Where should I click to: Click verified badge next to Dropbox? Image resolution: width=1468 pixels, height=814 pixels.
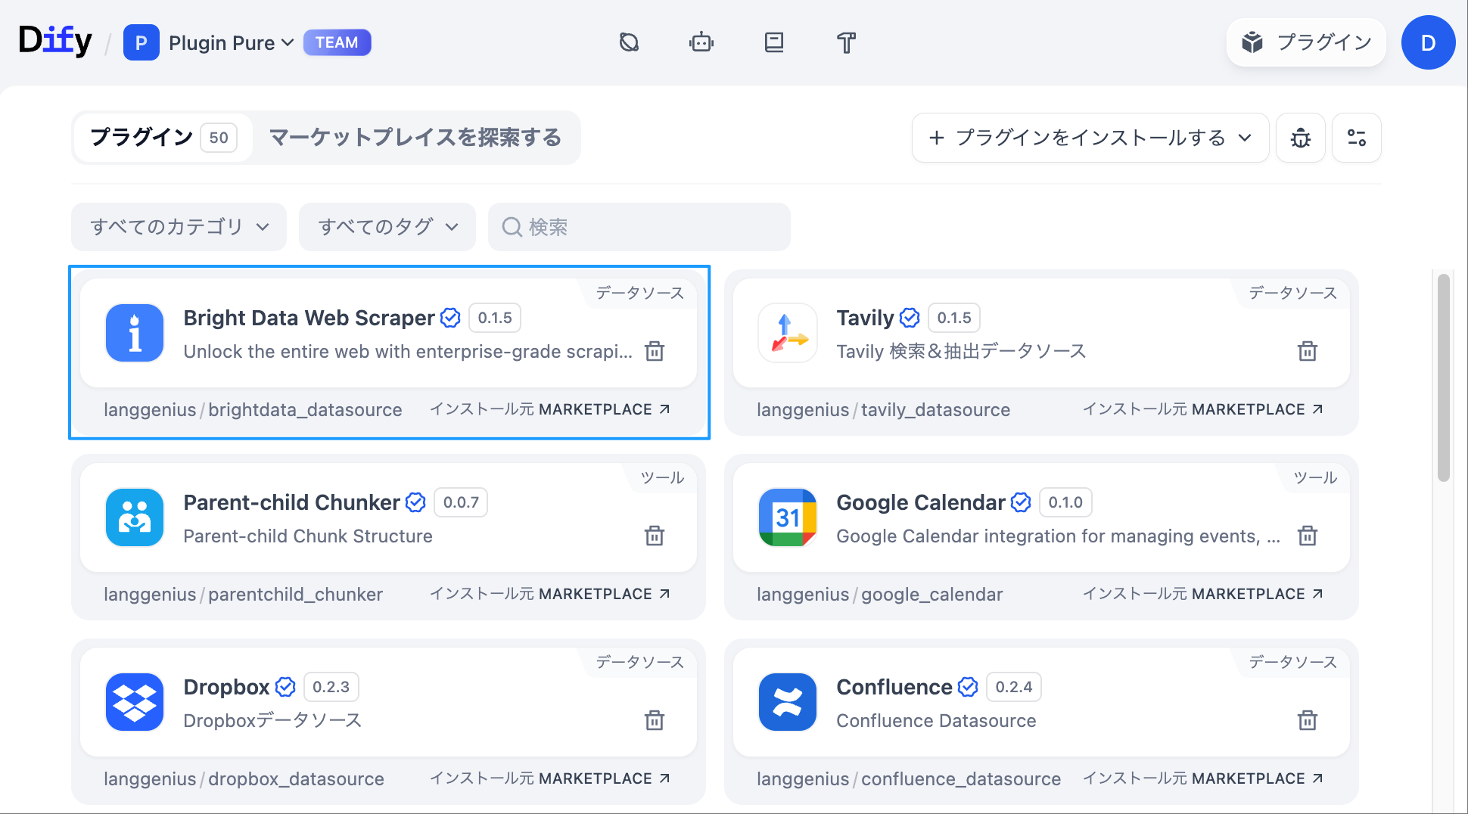click(x=285, y=687)
